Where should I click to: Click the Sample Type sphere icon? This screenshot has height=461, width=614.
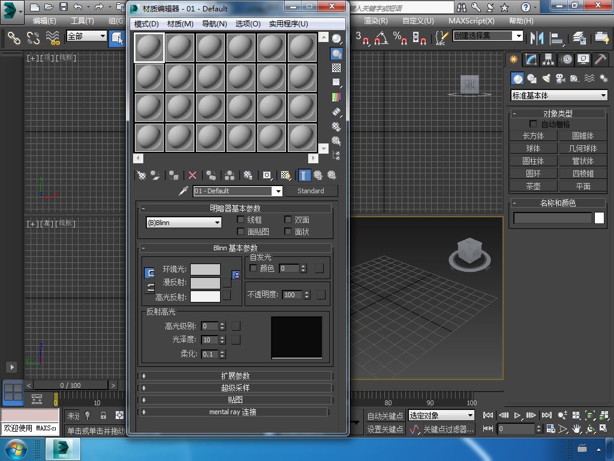pyautogui.click(x=336, y=38)
